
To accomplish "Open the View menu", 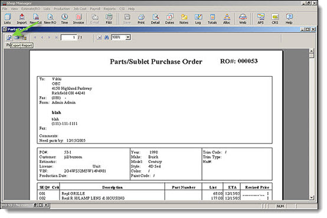I will click(x=14, y=9).
